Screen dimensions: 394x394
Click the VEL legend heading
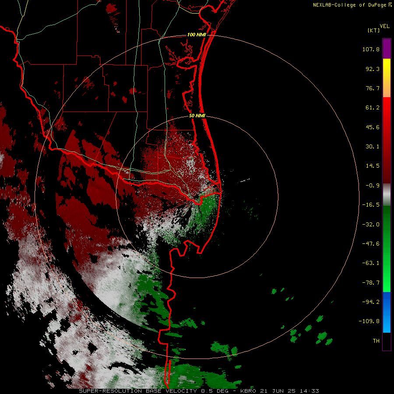pyautogui.click(x=384, y=26)
